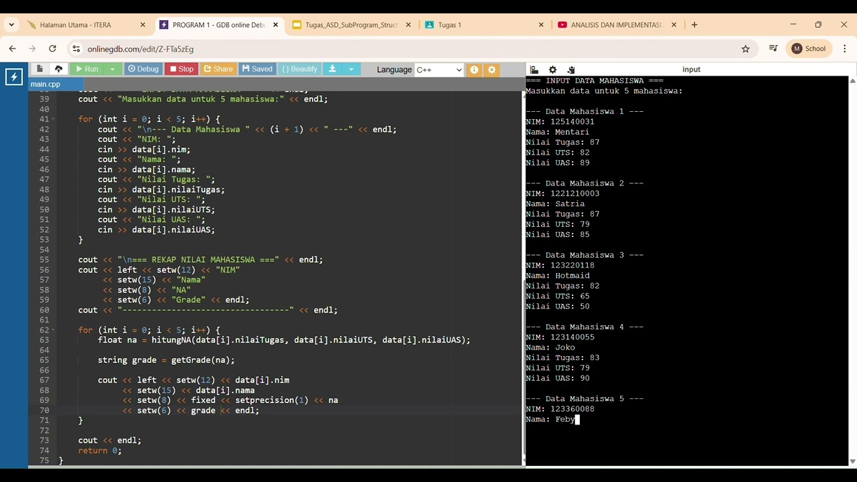Bookmark this page with the star icon
Image resolution: width=857 pixels, height=482 pixels.
pyautogui.click(x=745, y=49)
